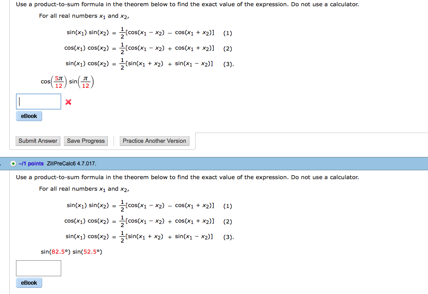
Task: Click the cos(5π/12) sin(π/12) expression
Action: pos(67,81)
